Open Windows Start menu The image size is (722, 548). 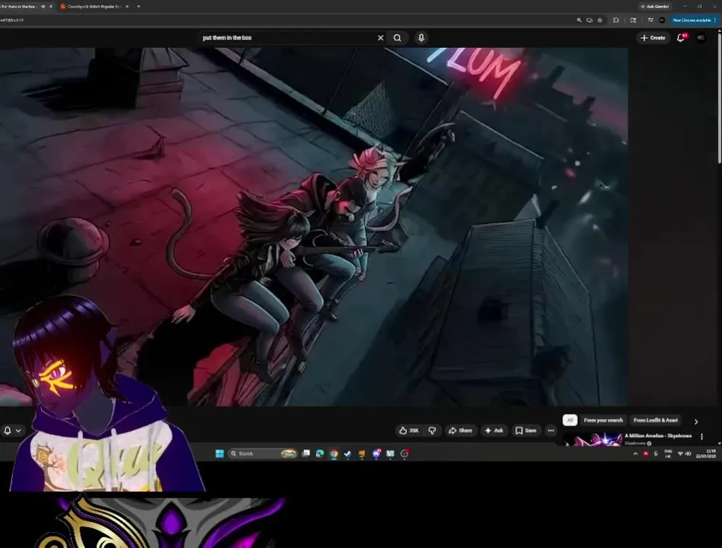[219, 454]
